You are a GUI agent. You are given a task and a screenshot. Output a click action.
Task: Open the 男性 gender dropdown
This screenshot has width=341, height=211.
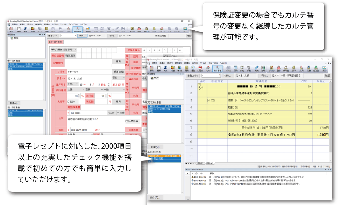(118, 78)
